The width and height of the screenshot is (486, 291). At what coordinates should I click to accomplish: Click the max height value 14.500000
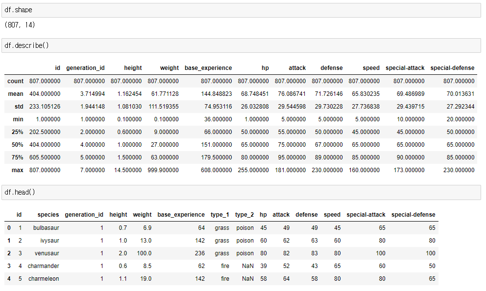point(128,170)
